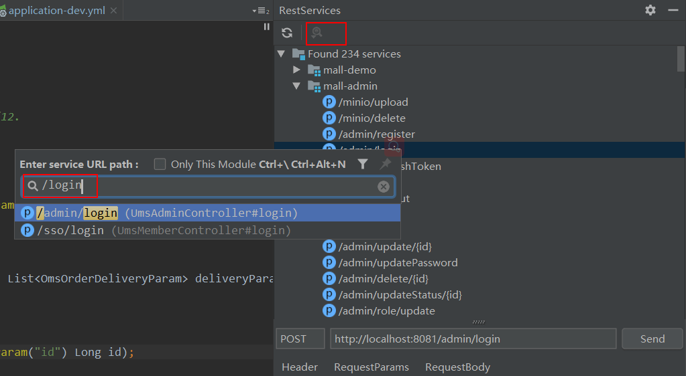The width and height of the screenshot is (686, 376).
Task: Select /admin/role/update service
Action: point(387,311)
